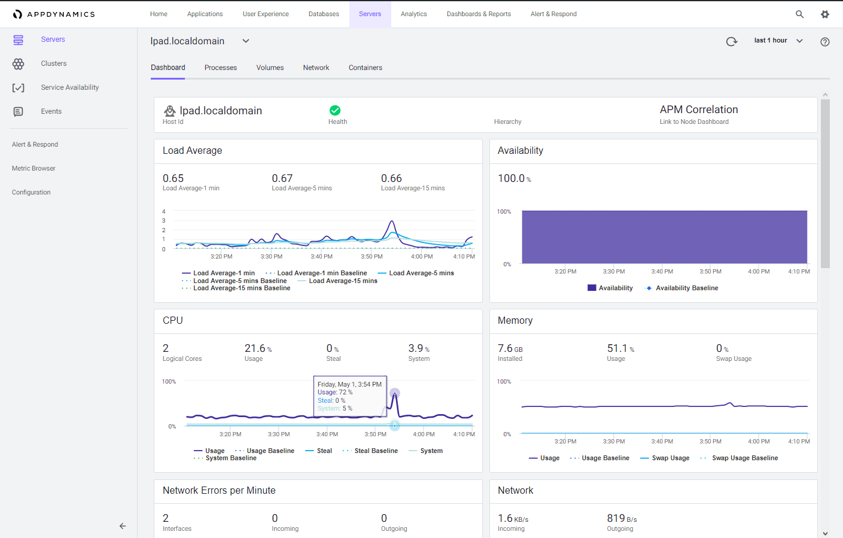Click the Hierarchy label in host card
The height and width of the screenshot is (538, 843).
coord(507,121)
